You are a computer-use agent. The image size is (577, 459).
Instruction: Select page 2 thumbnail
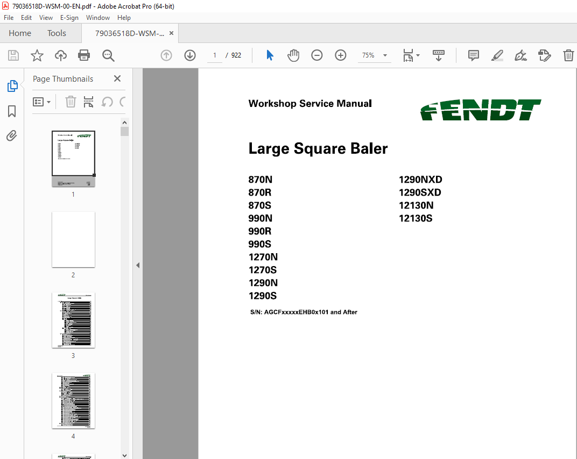pos(73,240)
